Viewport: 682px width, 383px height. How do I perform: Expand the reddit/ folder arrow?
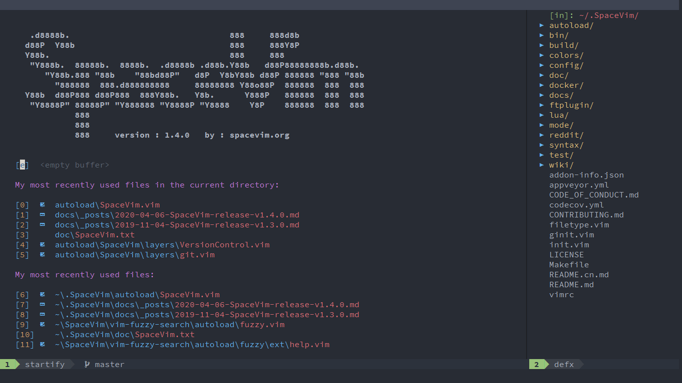coord(542,135)
